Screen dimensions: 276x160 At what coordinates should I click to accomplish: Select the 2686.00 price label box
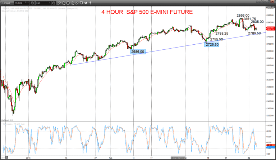pyautogui.click(x=138, y=52)
